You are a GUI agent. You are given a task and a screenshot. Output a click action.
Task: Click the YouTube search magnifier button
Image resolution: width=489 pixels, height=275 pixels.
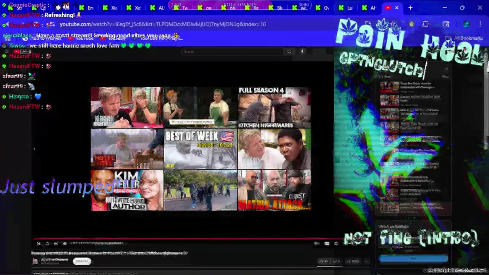(x=290, y=52)
